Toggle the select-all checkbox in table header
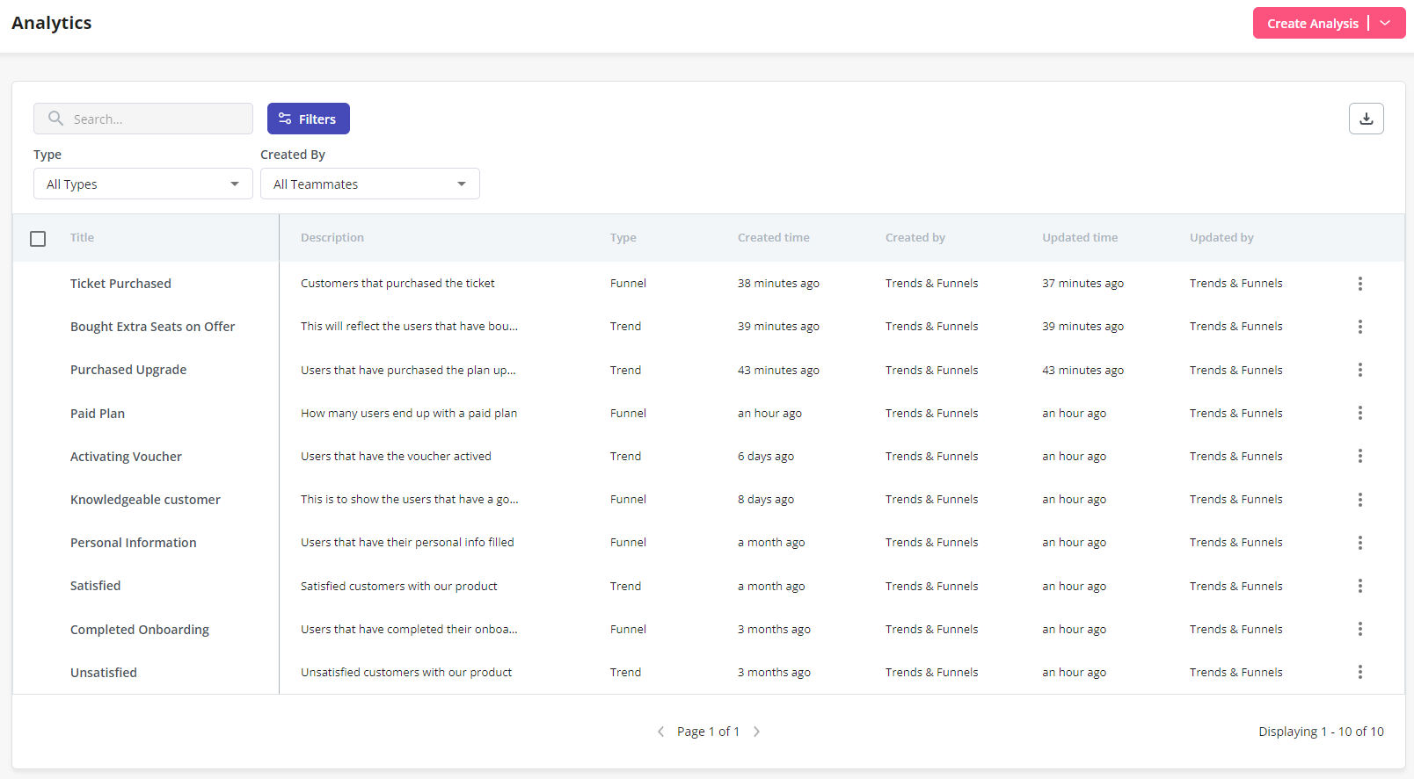Viewport: 1414px width, 779px height. click(x=38, y=239)
